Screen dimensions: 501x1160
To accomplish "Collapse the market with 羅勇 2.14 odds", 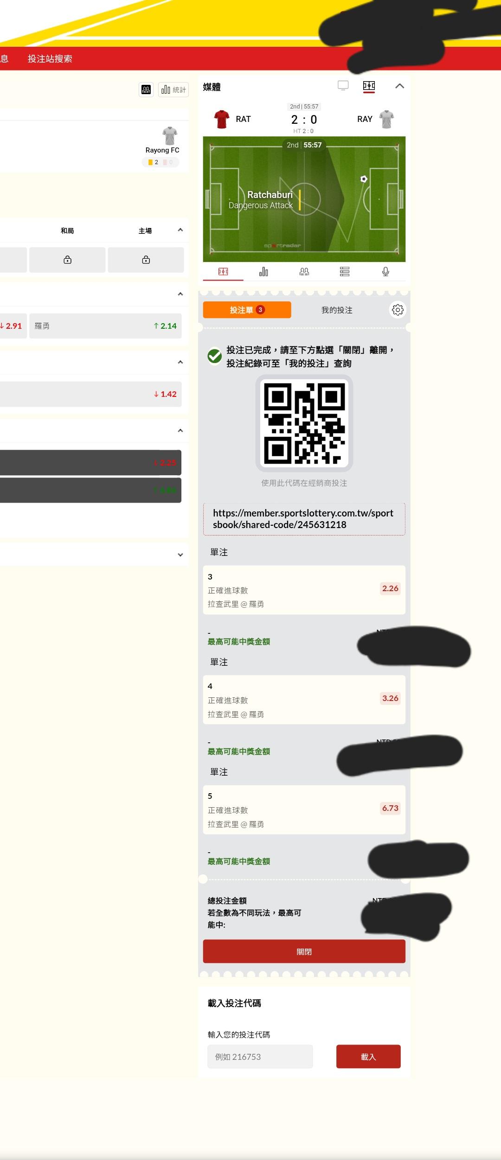I will click(180, 294).
